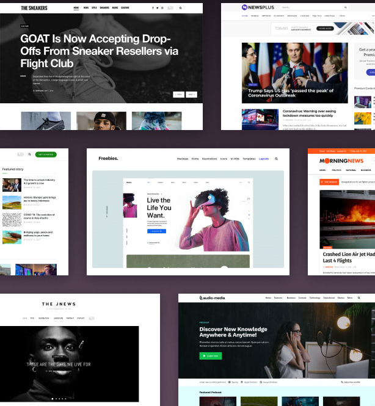Image resolution: width=375 pixels, height=406 pixels.
Task: Select Culture in The Sneakers nav
Action: 125,8
